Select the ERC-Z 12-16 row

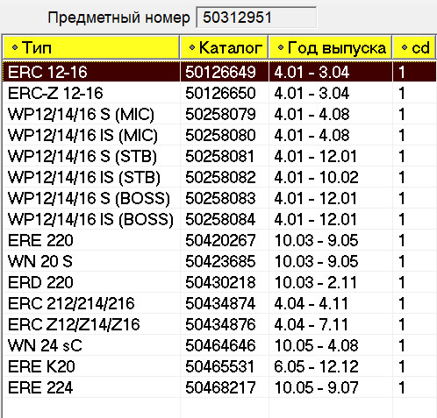point(219,93)
